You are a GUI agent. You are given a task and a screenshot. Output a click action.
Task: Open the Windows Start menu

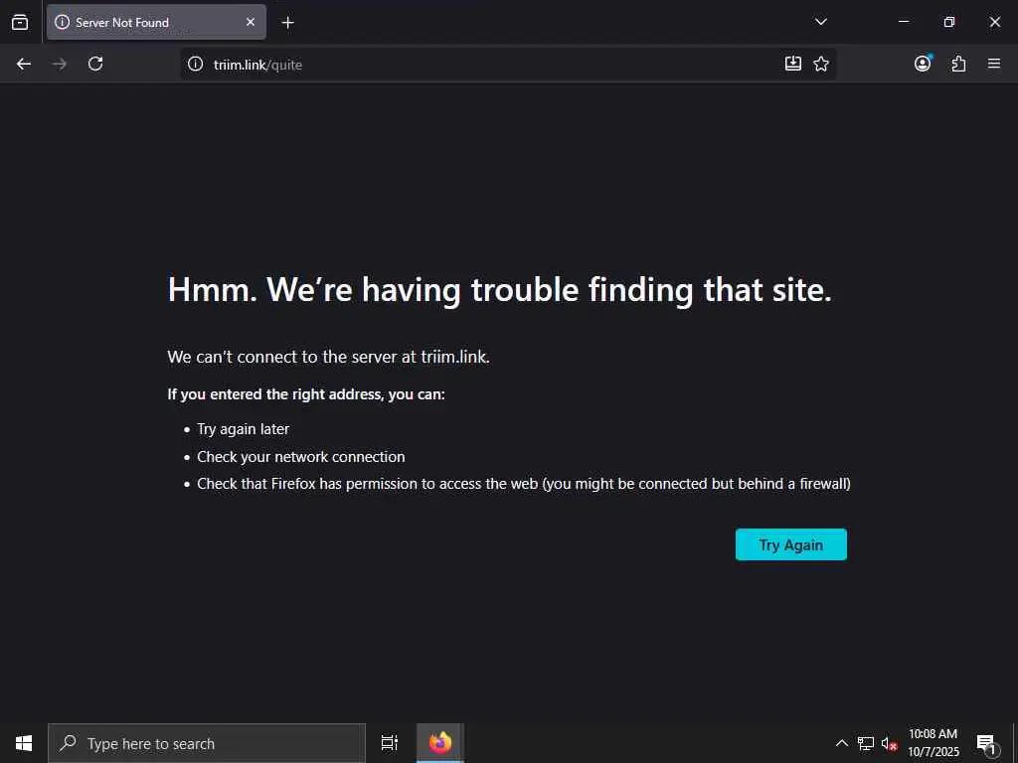(24, 743)
